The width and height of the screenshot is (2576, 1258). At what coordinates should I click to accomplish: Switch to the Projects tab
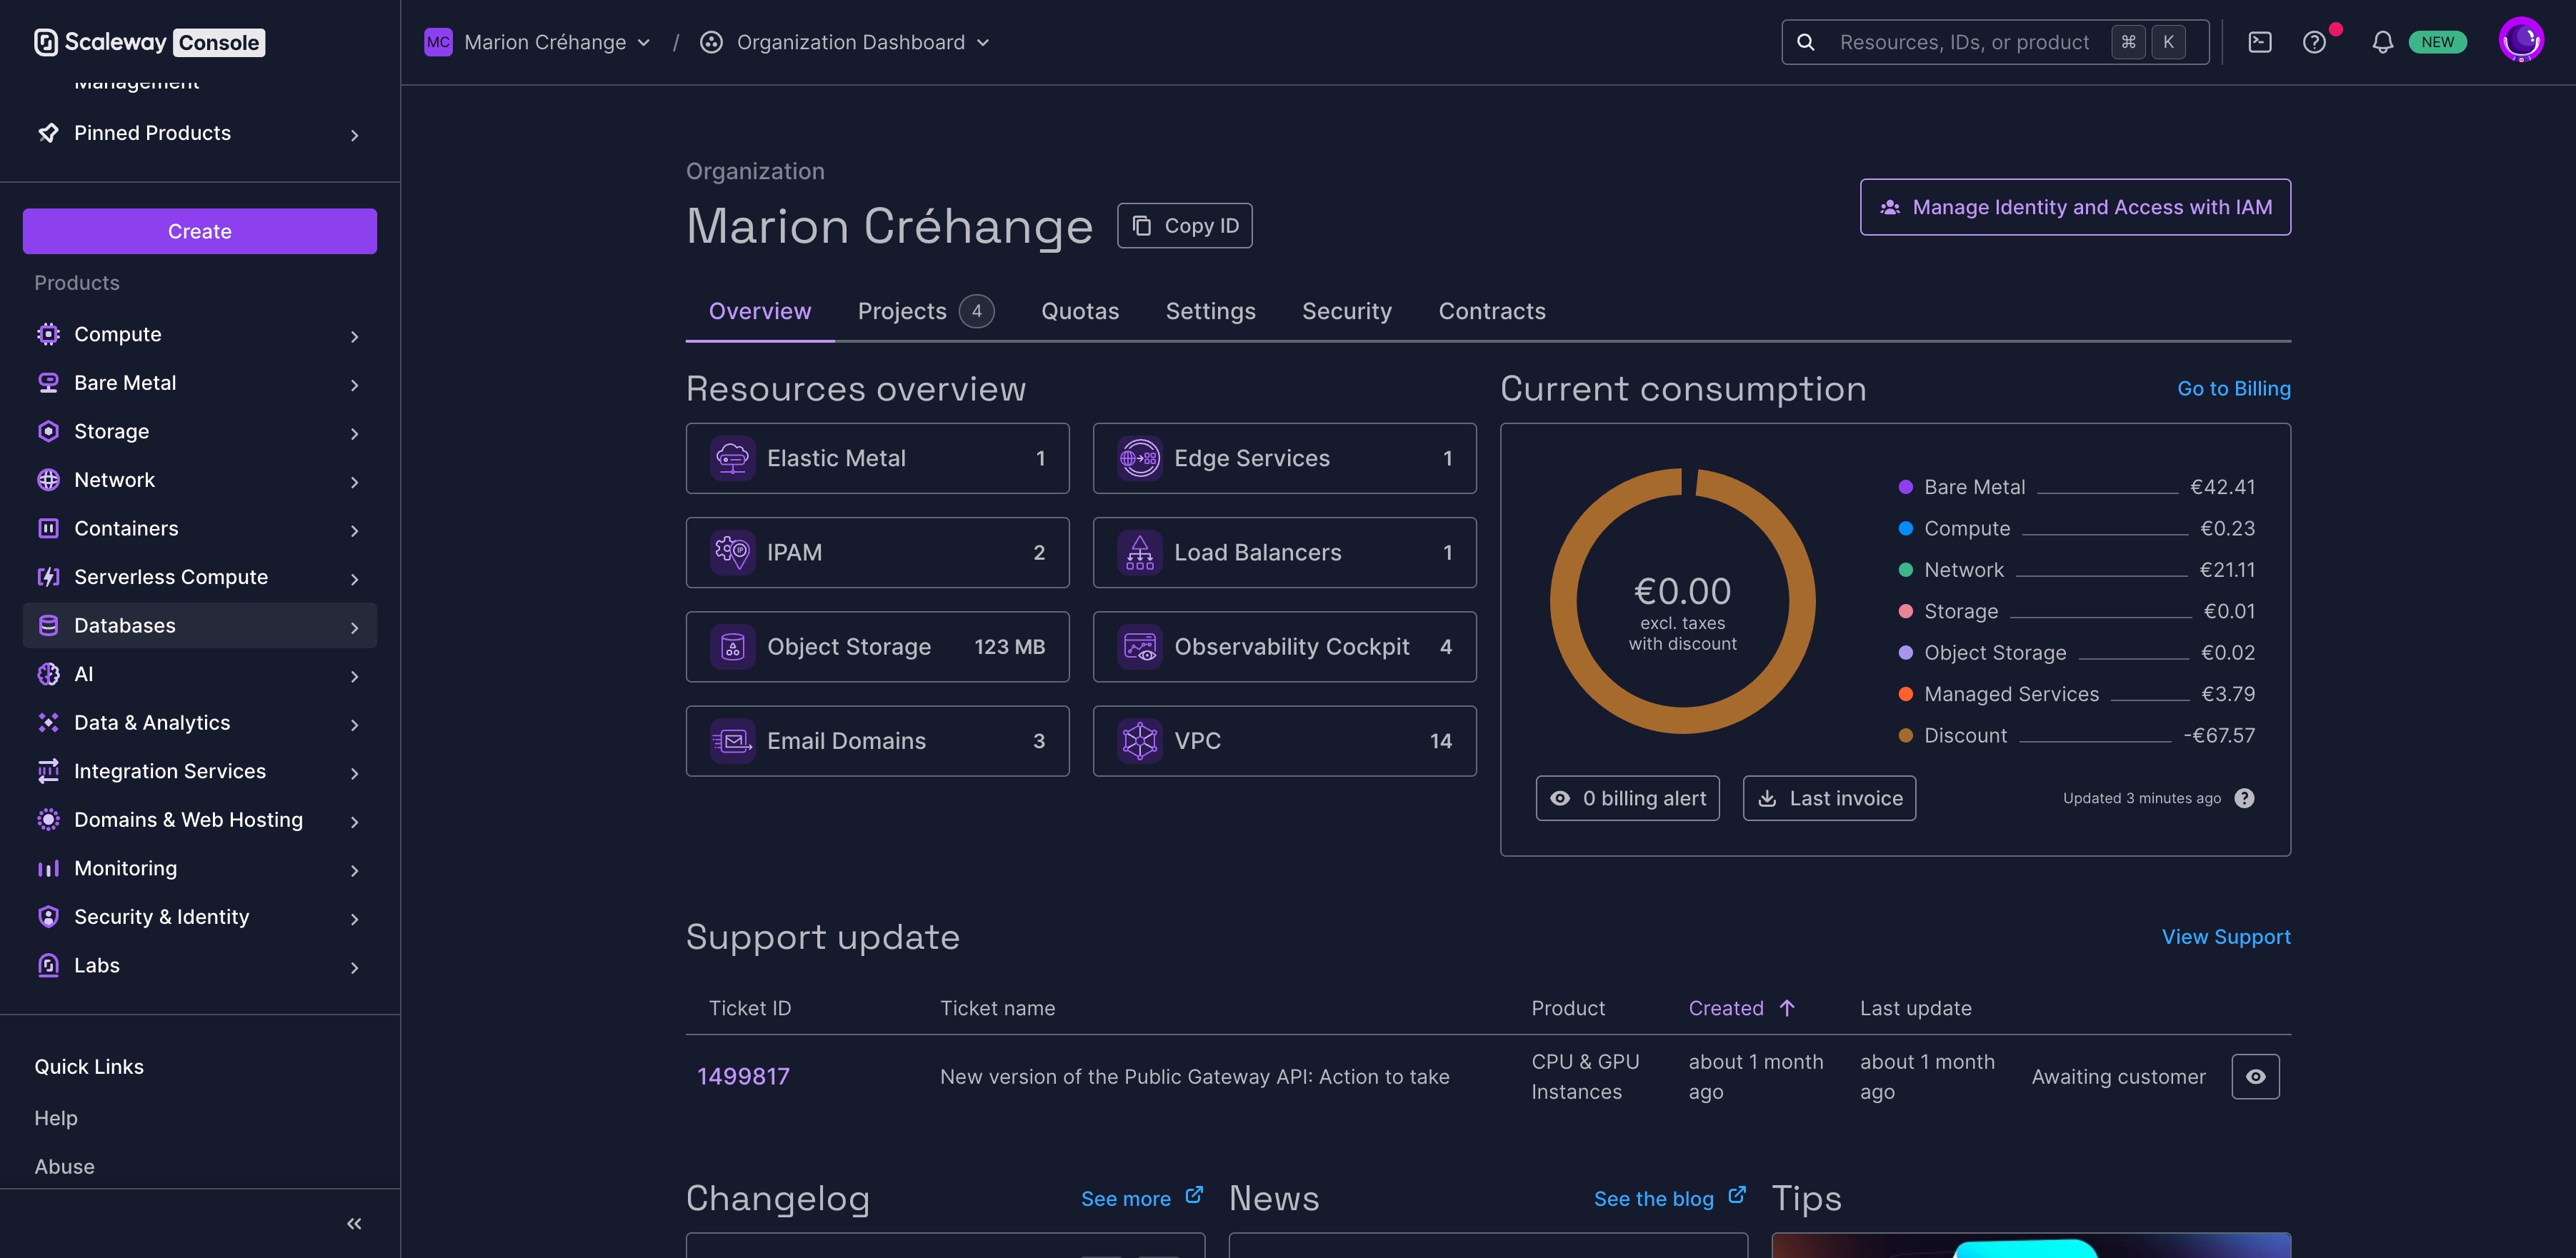(x=926, y=311)
